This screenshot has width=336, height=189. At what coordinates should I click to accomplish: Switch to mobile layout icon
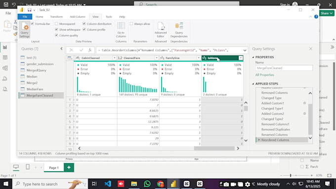pyautogui.click(x=28, y=167)
